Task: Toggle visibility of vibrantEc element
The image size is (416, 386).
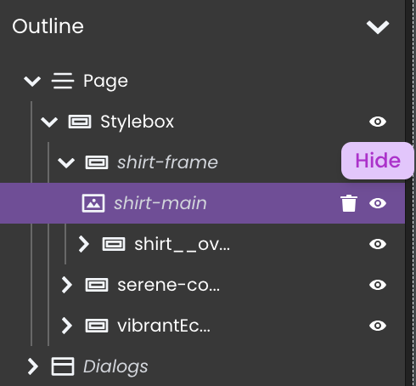Action: coord(378,326)
